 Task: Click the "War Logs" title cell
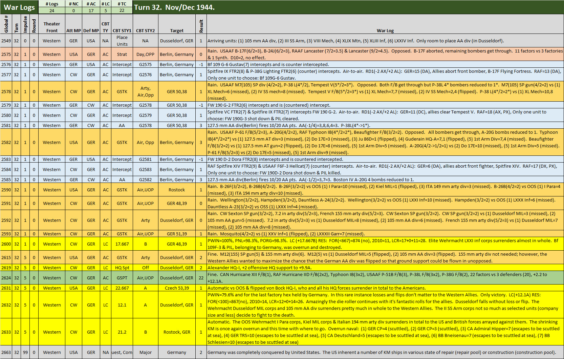click(19, 7)
